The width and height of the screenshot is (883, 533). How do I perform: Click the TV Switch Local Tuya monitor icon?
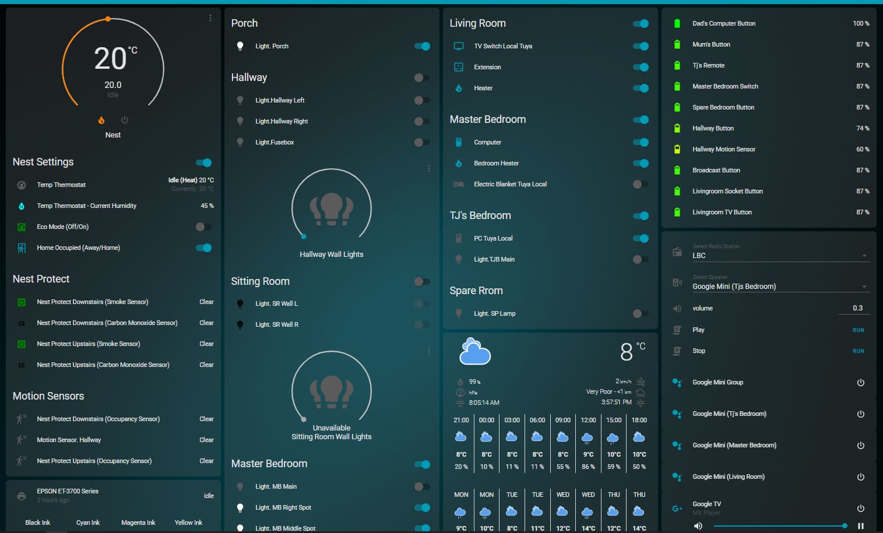click(460, 45)
